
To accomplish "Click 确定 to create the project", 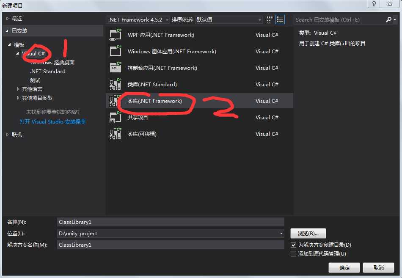I will [x=344, y=267].
